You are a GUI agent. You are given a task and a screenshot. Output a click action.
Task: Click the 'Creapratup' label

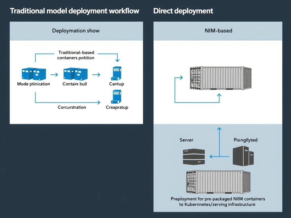117,107
